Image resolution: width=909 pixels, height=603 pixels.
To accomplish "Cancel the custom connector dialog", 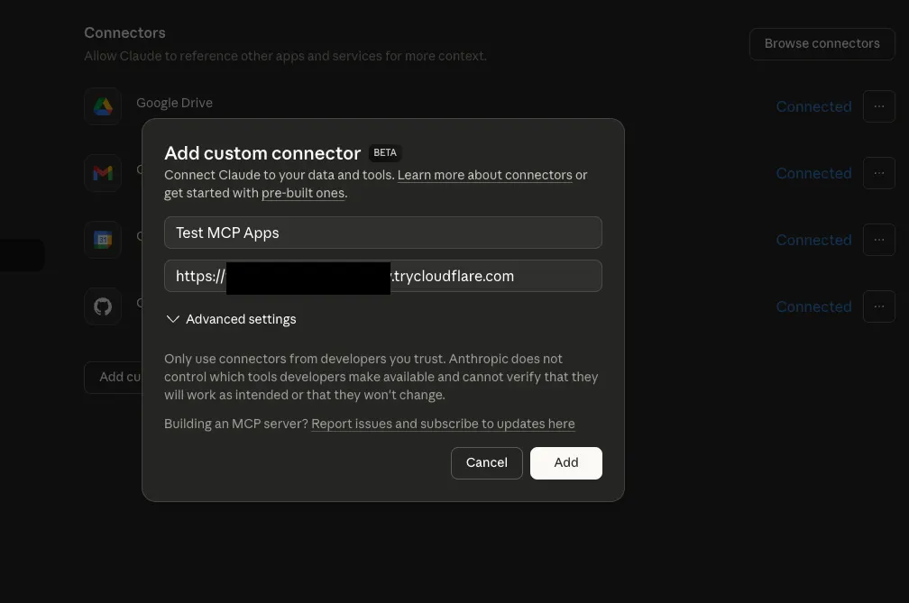I will pyautogui.click(x=486, y=462).
